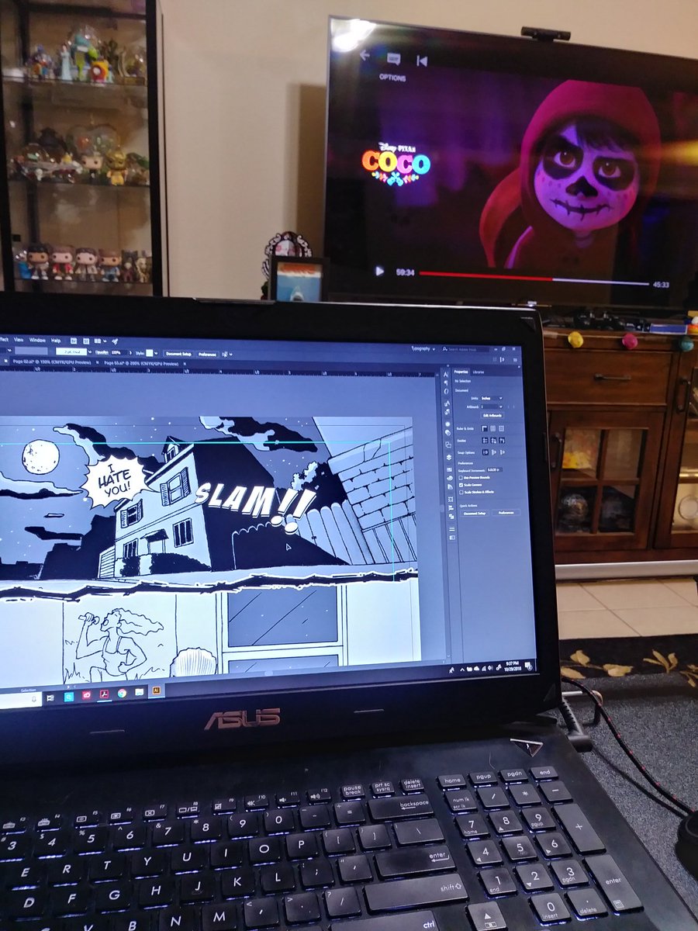The height and width of the screenshot is (931, 698).
Task: Toggle Scale Strokes & Effects checkbox
Action: [461, 492]
